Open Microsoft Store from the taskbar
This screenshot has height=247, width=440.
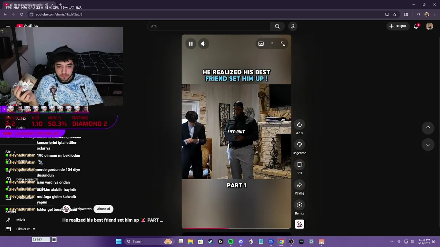coord(200,242)
